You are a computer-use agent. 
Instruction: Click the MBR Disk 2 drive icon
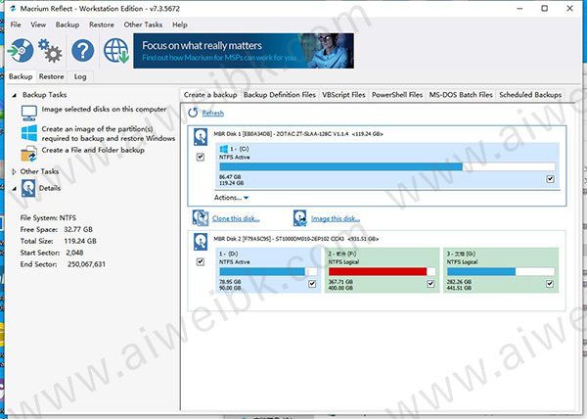[x=201, y=242]
